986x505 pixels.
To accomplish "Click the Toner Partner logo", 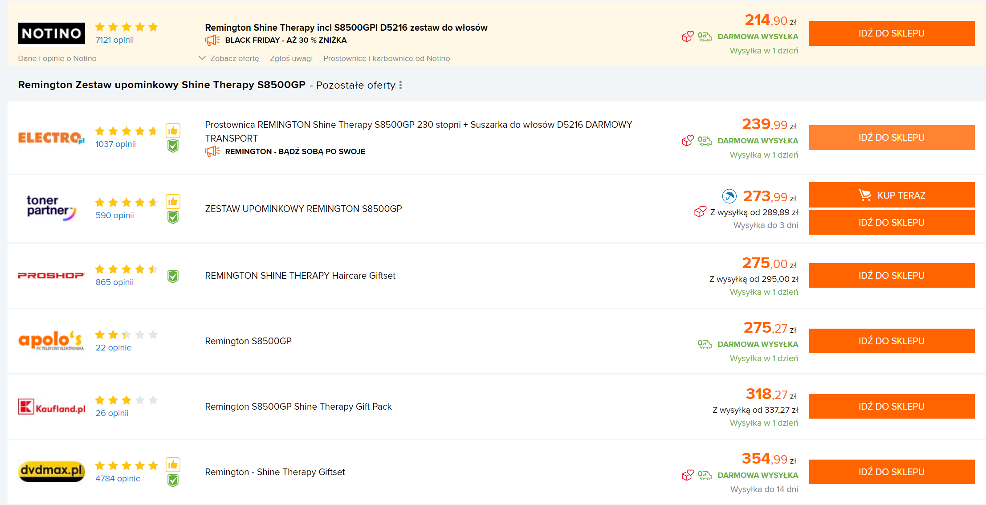I will point(51,208).
